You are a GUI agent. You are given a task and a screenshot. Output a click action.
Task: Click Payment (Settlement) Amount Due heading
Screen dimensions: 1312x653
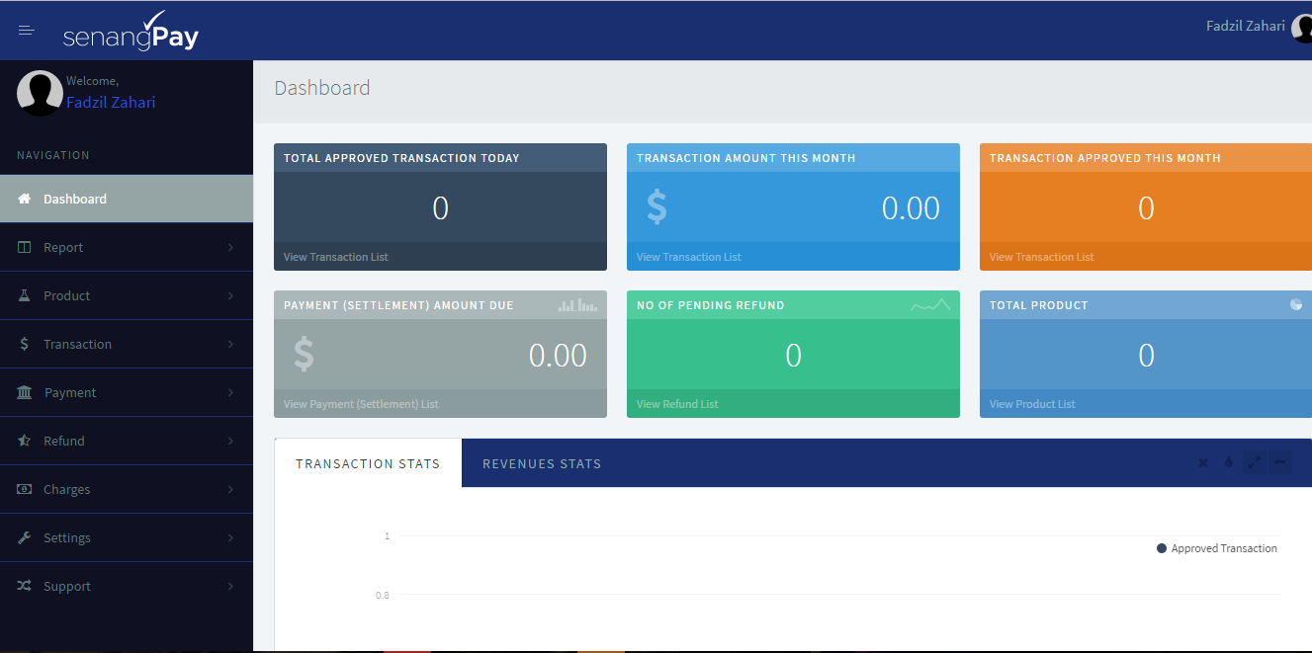point(398,305)
